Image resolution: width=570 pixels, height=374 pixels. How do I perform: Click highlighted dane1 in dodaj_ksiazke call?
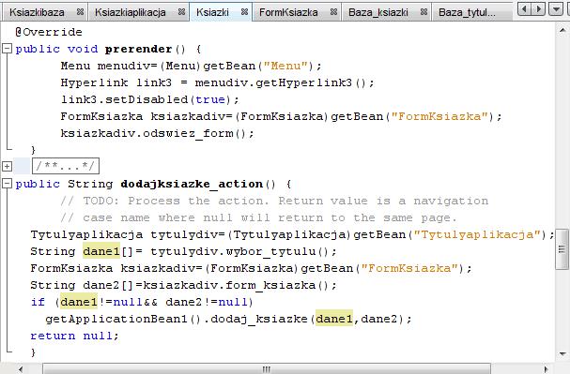(x=334, y=319)
